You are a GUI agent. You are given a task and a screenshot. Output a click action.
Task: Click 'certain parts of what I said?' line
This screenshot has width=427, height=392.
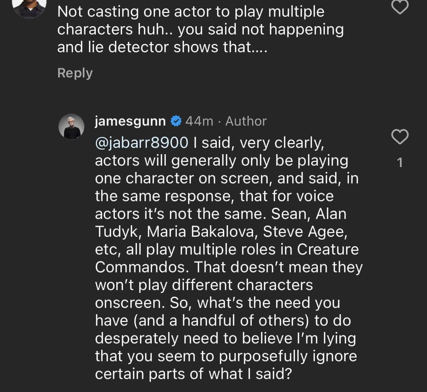193,374
